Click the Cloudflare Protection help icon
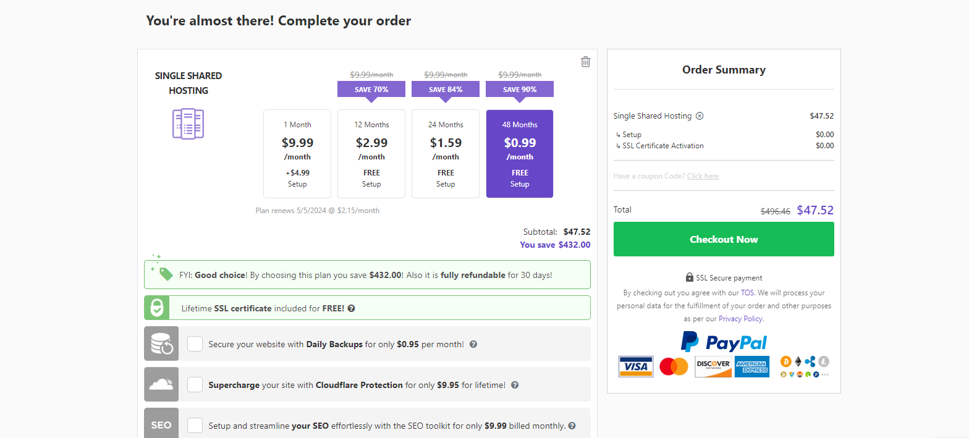 pyautogui.click(x=515, y=385)
